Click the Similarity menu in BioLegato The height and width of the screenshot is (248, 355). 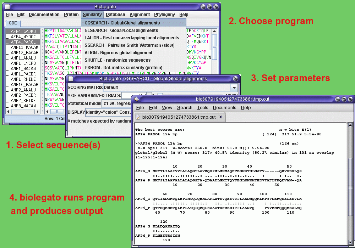pos(92,15)
